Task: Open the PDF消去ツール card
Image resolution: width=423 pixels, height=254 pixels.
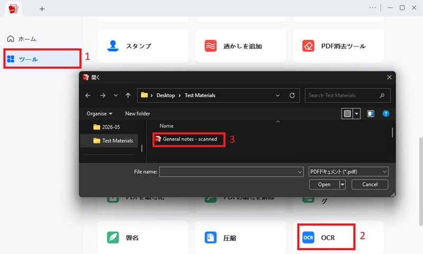Action: tap(338, 46)
